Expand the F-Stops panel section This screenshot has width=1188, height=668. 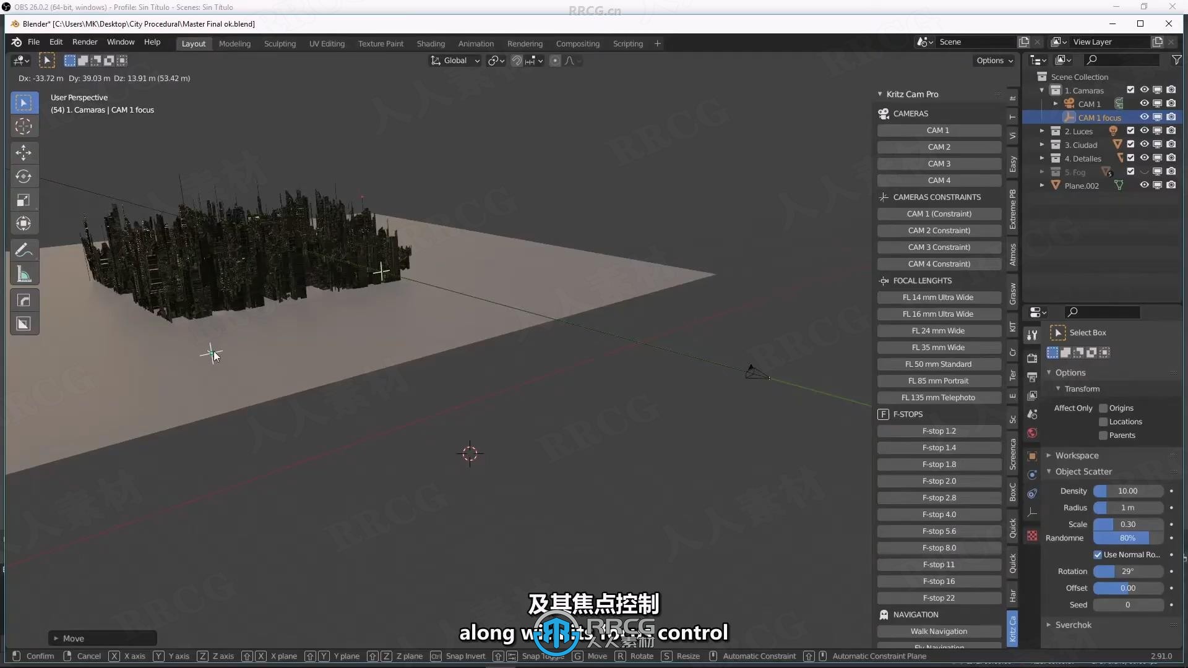(908, 414)
